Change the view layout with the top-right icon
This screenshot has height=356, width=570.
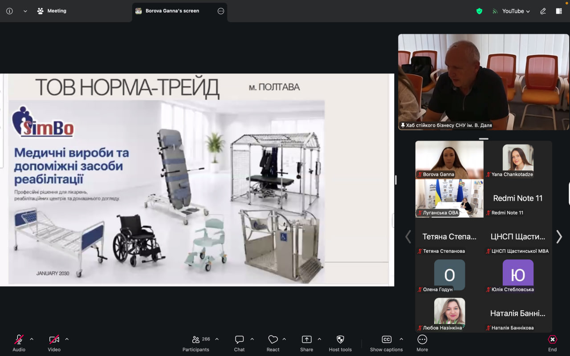[x=559, y=11]
